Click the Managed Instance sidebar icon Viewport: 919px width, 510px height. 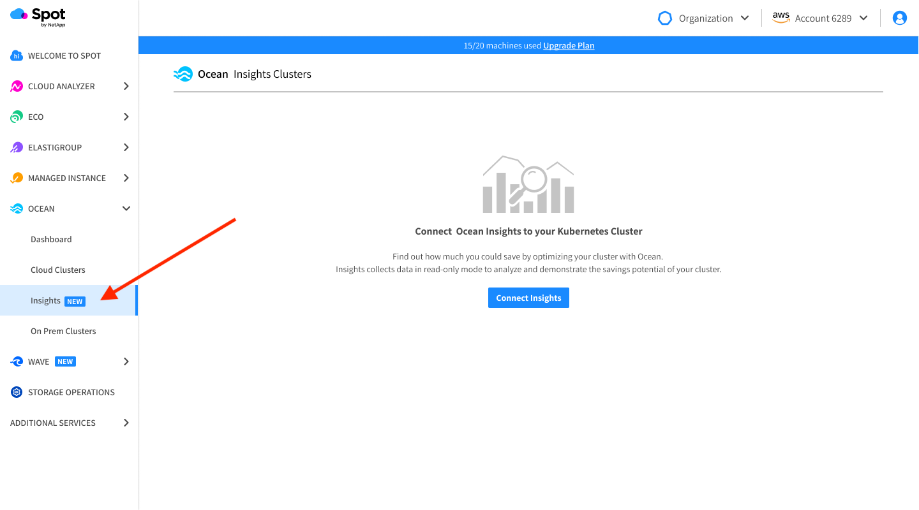[x=17, y=178]
